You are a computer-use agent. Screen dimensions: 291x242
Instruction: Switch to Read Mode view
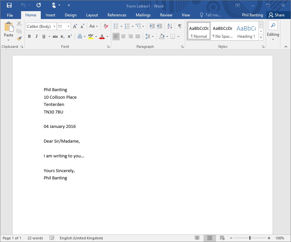click(197, 238)
